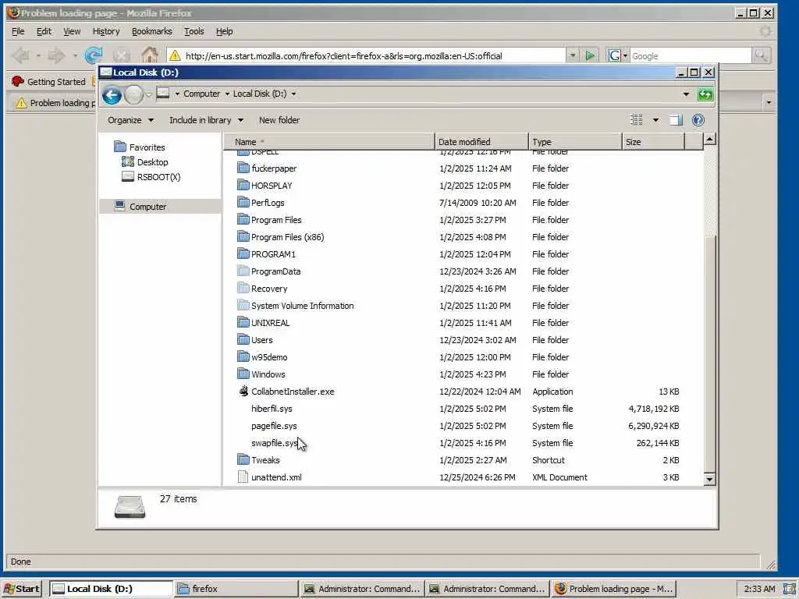Image resolution: width=799 pixels, height=599 pixels.
Task: Click Explorer's greyed Forward arrow button
Action: point(133,94)
